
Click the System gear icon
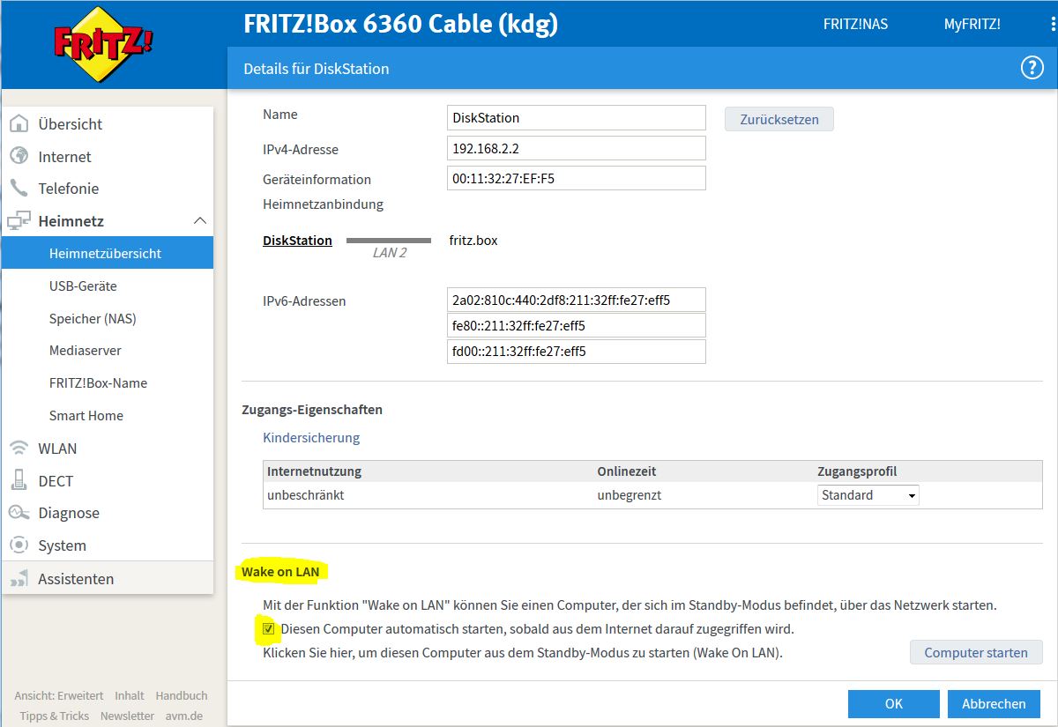click(19, 545)
